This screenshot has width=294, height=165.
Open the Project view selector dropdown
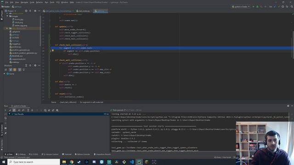(x=11, y=11)
